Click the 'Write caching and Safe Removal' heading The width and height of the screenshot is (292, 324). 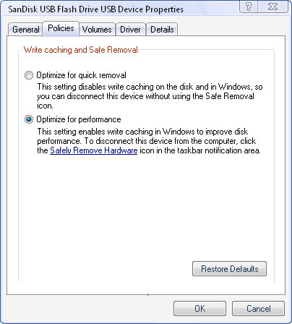(x=81, y=50)
